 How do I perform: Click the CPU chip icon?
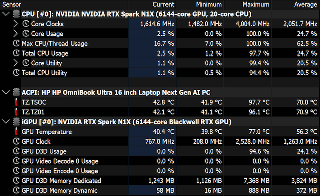16,14
